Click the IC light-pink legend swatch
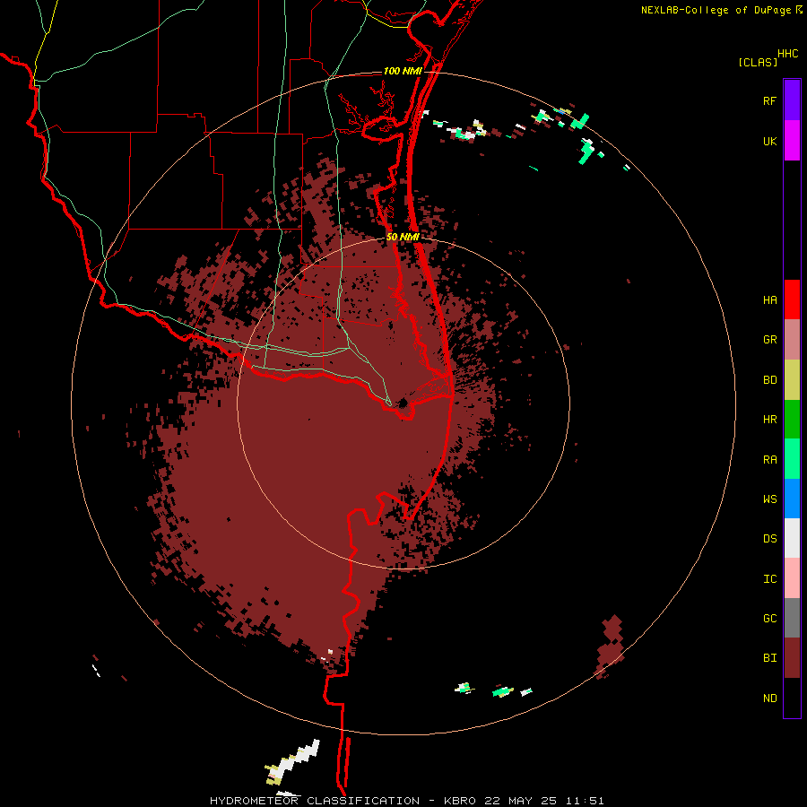The height and width of the screenshot is (807, 807). [792, 578]
